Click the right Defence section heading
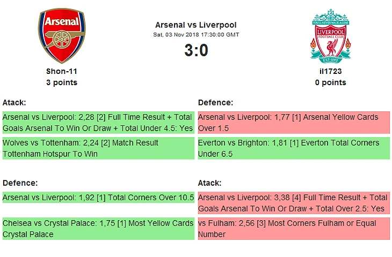 (x=215, y=102)
